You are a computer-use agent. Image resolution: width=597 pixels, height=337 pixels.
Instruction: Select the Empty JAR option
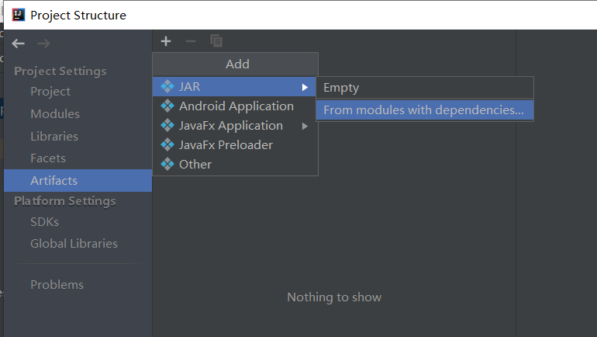point(341,88)
